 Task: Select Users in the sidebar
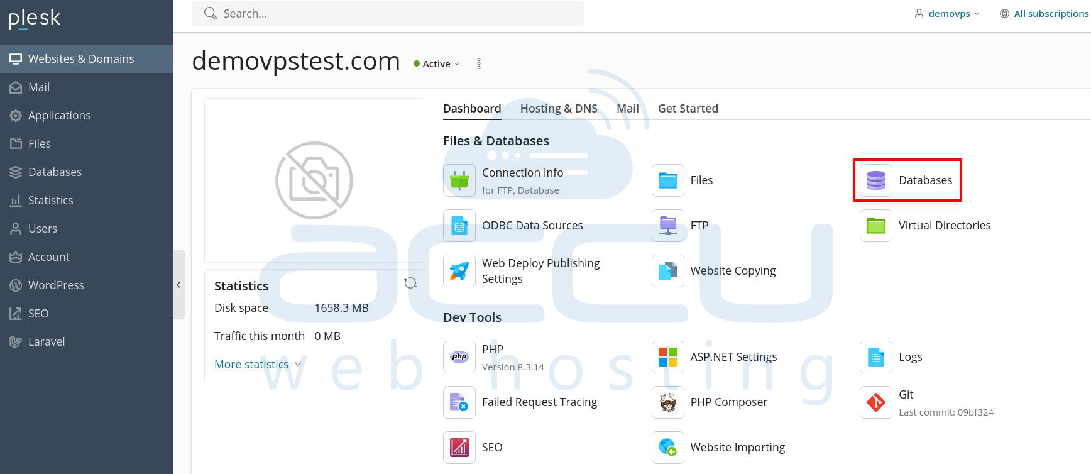click(86, 229)
